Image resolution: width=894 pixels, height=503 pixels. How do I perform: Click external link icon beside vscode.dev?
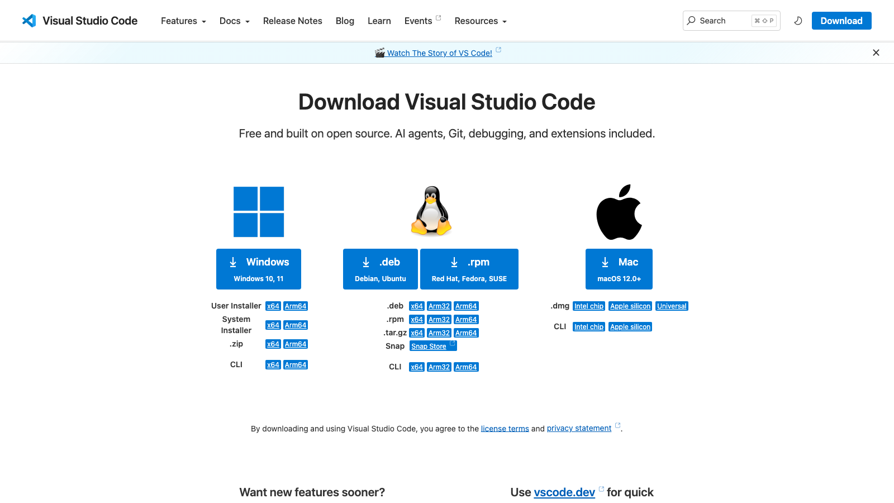click(601, 489)
